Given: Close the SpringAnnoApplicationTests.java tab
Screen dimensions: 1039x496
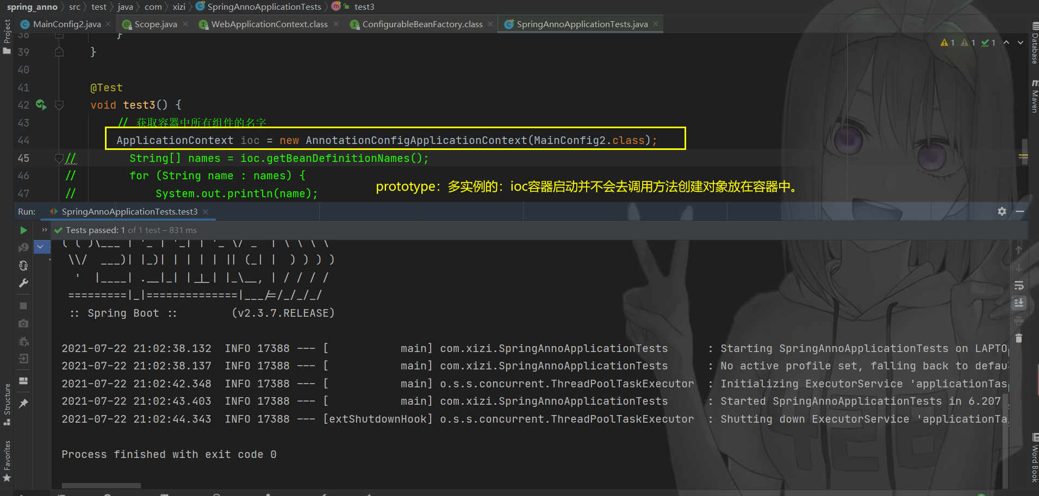Looking at the screenshot, I should pyautogui.click(x=656, y=24).
